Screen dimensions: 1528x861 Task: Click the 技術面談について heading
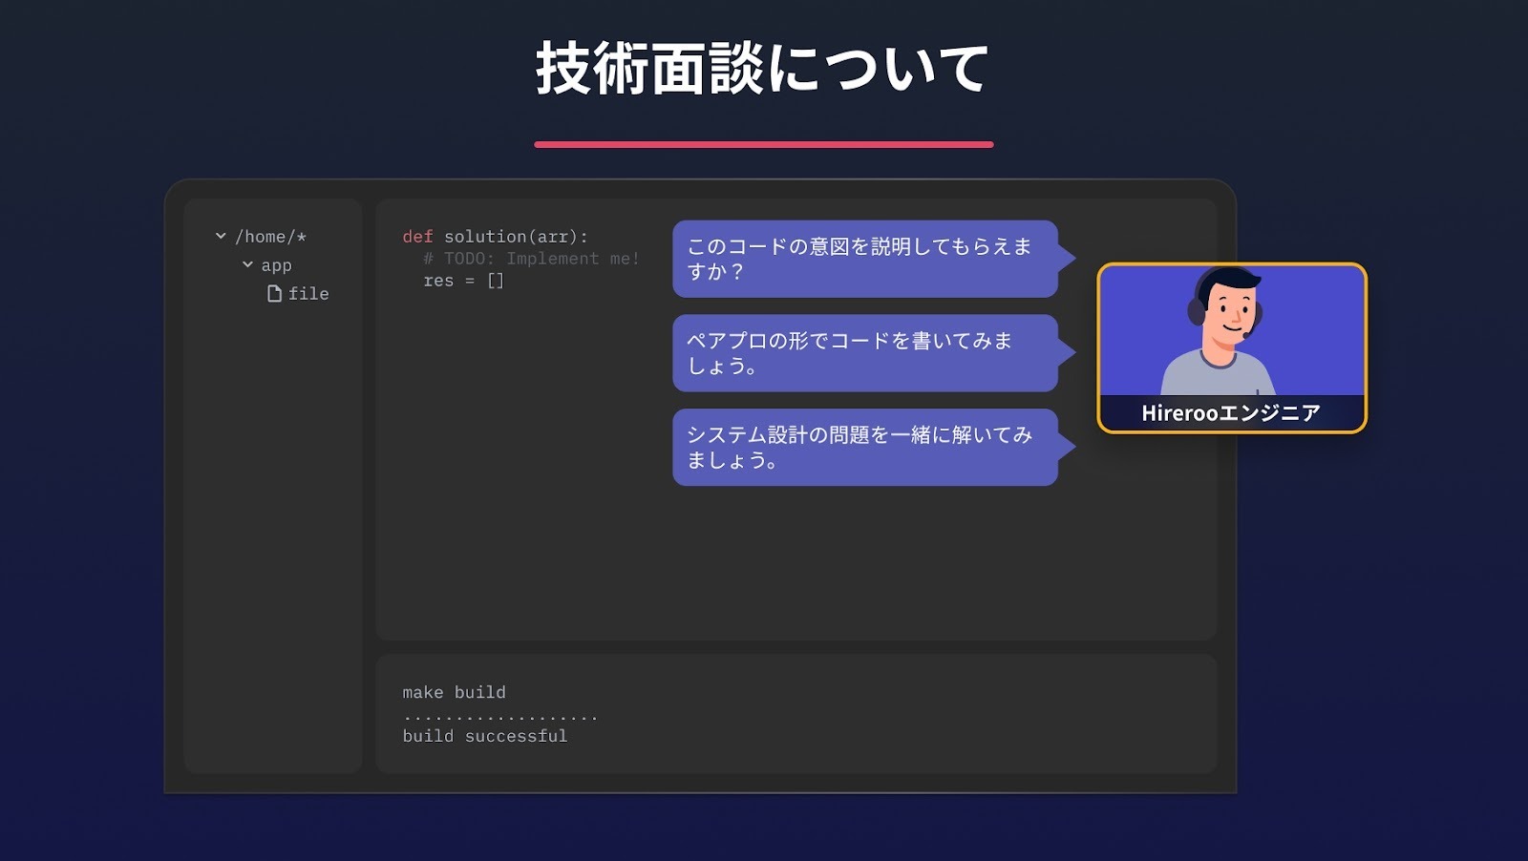click(762, 69)
